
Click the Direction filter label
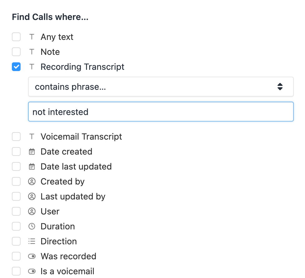pyautogui.click(x=59, y=242)
